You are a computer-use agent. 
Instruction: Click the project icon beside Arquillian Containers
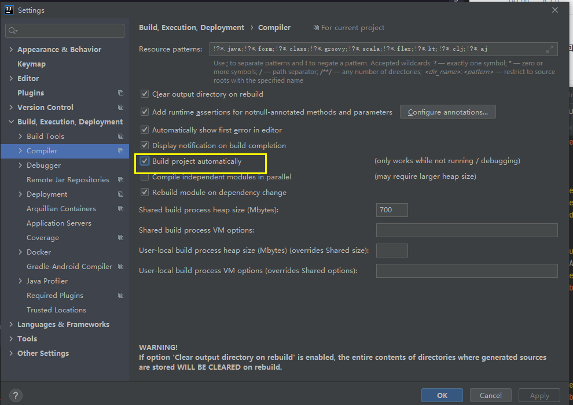(x=120, y=208)
